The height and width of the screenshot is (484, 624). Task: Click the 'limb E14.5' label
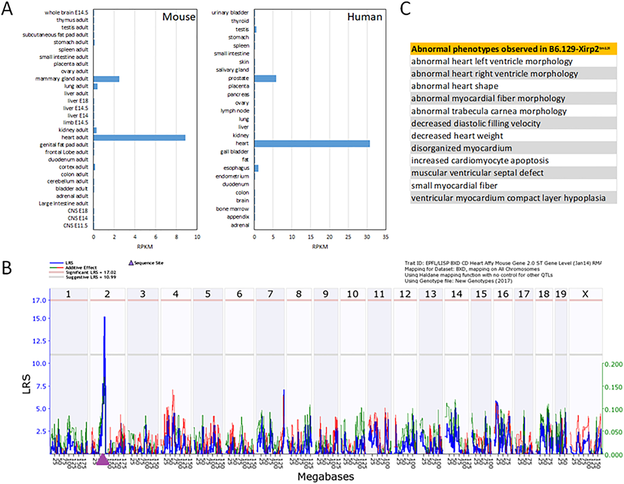click(75, 122)
